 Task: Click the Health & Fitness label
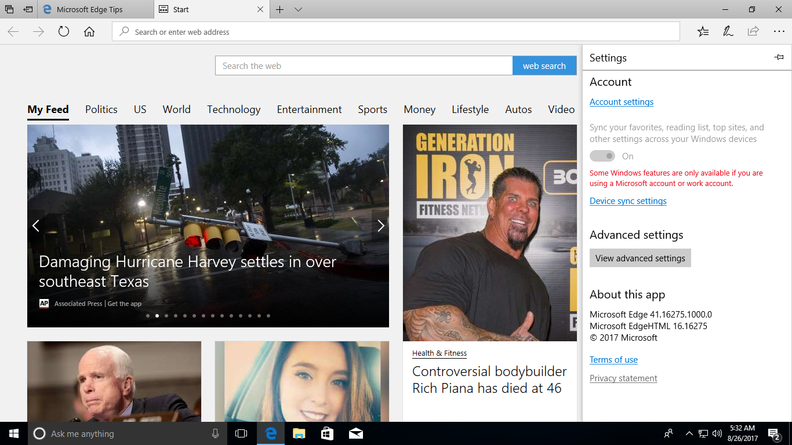(x=439, y=353)
